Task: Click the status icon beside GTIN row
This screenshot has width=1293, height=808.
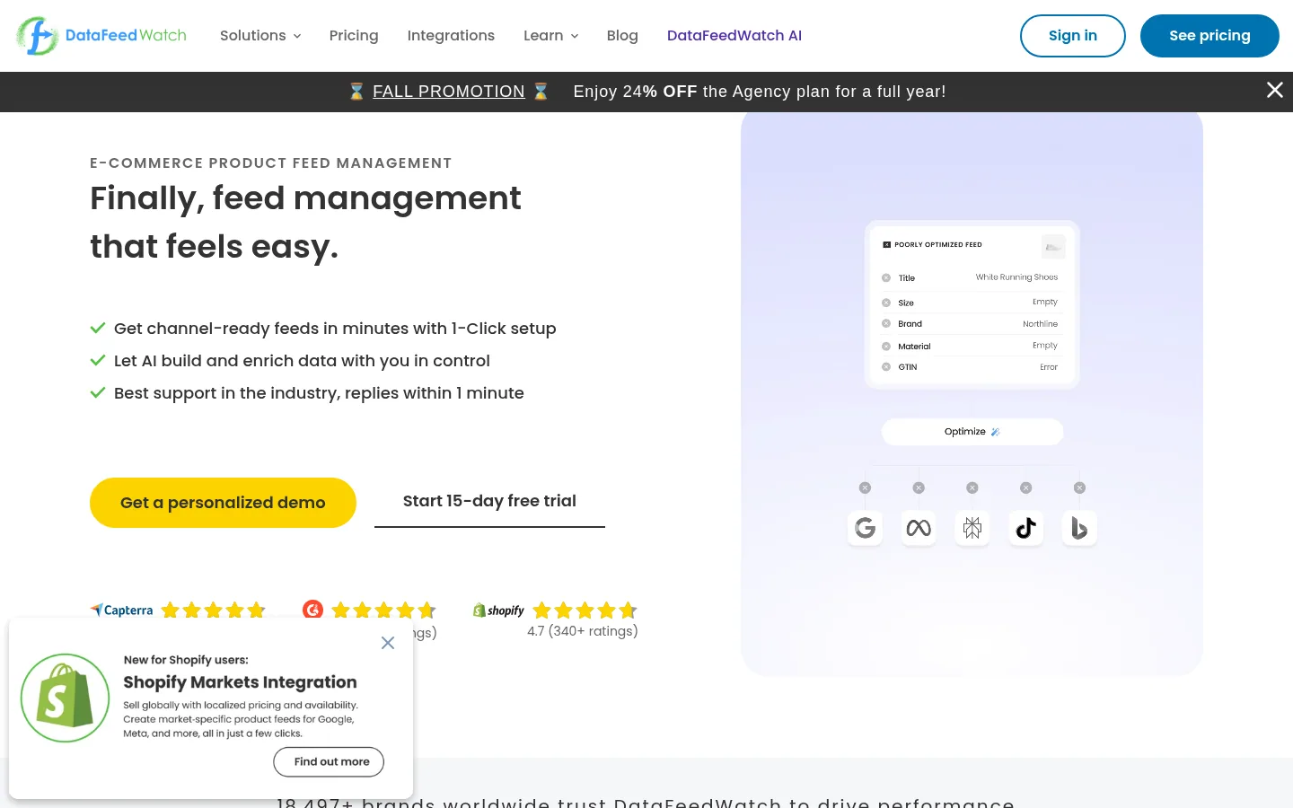Action: (886, 367)
